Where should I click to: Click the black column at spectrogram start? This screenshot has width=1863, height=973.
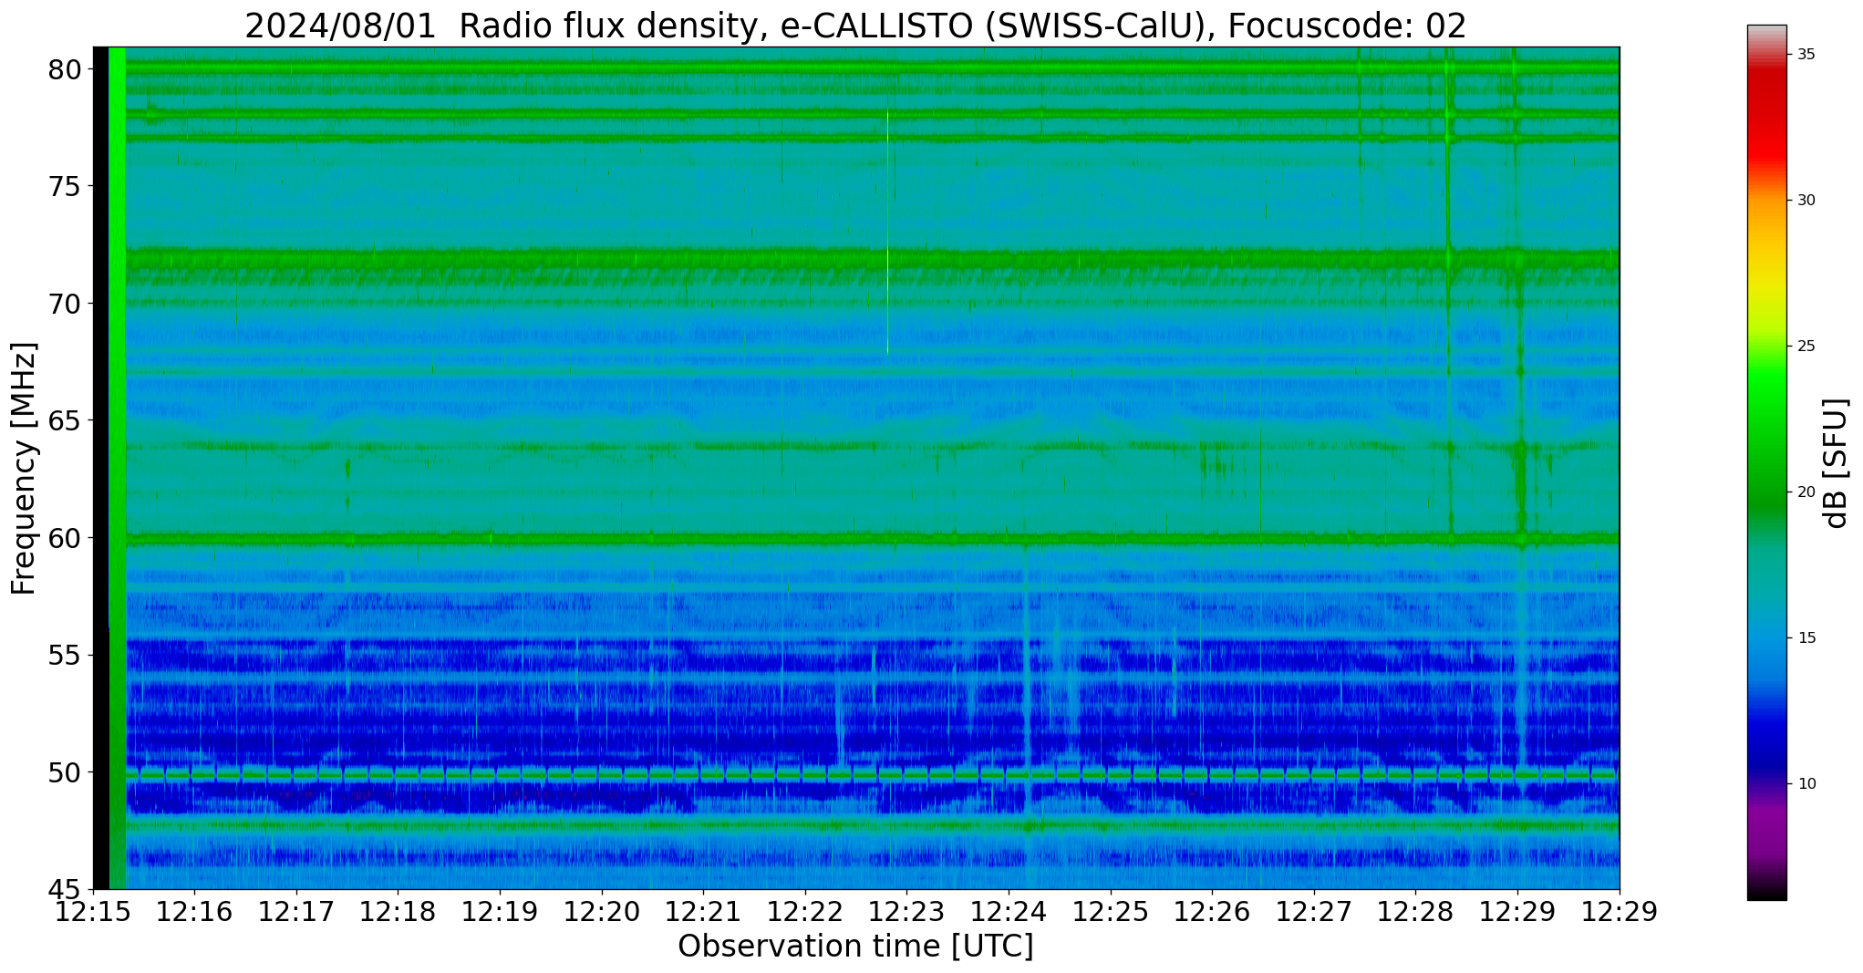click(x=101, y=468)
